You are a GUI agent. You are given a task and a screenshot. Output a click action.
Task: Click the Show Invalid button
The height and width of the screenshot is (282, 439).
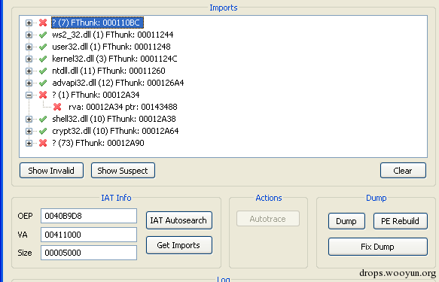[x=51, y=171]
